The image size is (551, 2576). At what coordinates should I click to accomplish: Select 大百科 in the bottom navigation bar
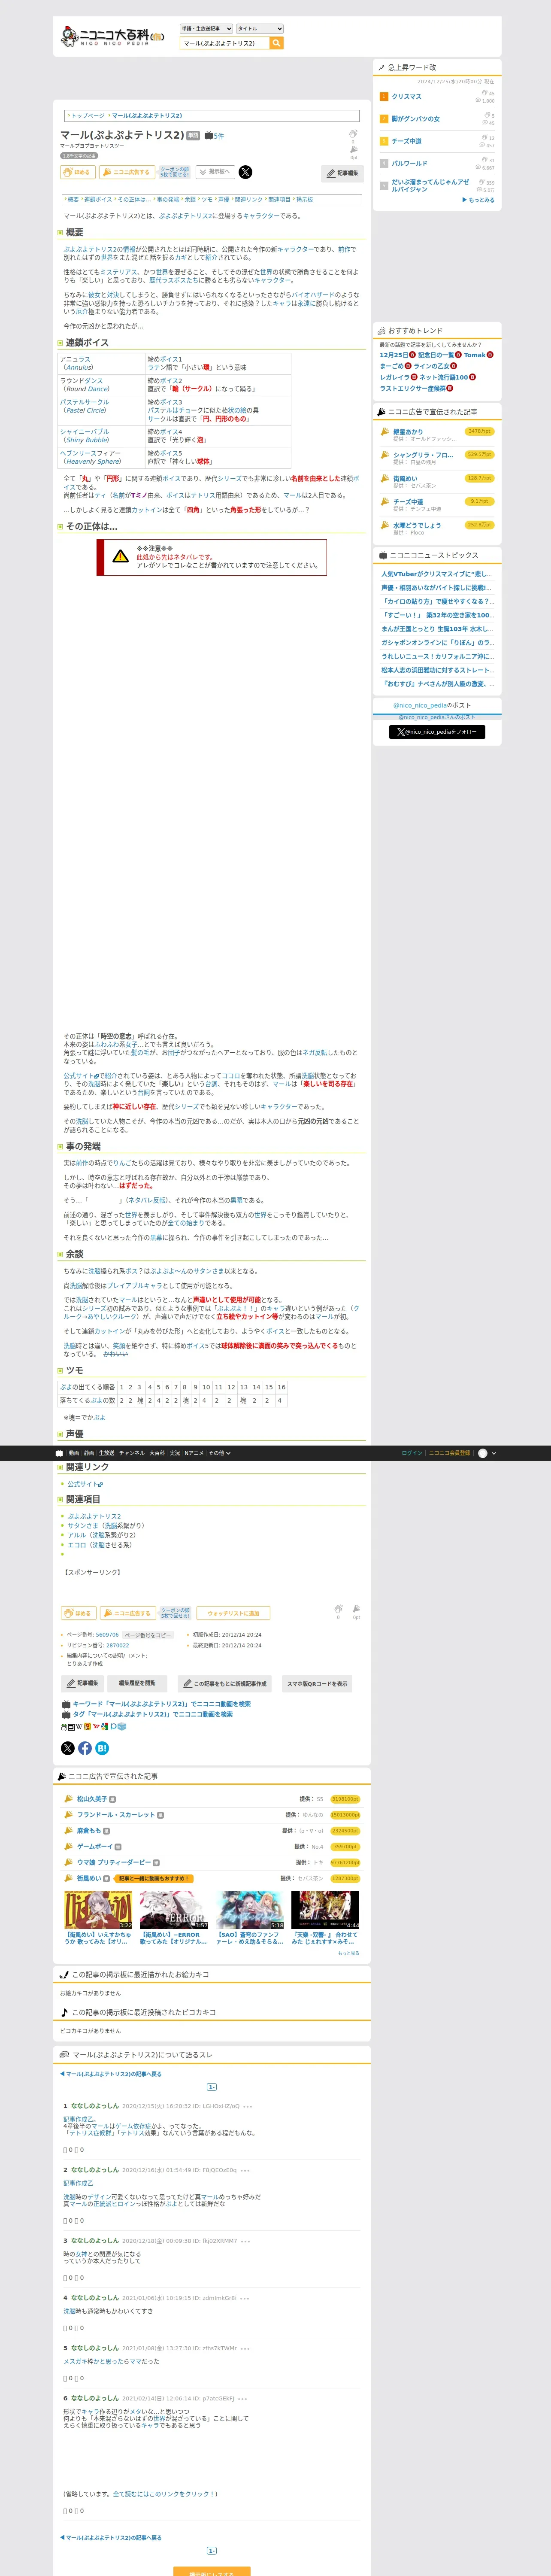(x=157, y=1453)
